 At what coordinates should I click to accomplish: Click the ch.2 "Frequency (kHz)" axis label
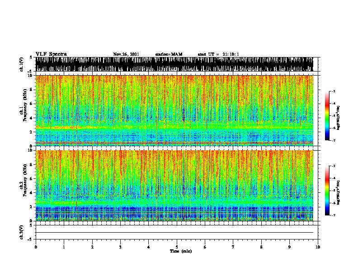[x=25, y=180]
